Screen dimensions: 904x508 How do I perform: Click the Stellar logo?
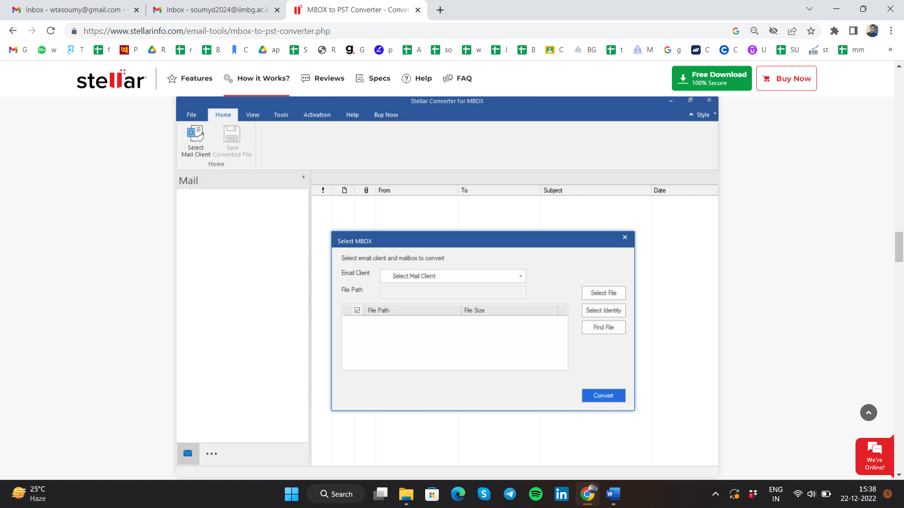pos(111,79)
